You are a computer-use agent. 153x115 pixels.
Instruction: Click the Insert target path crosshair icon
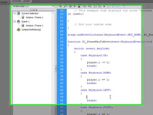[70, 6]
